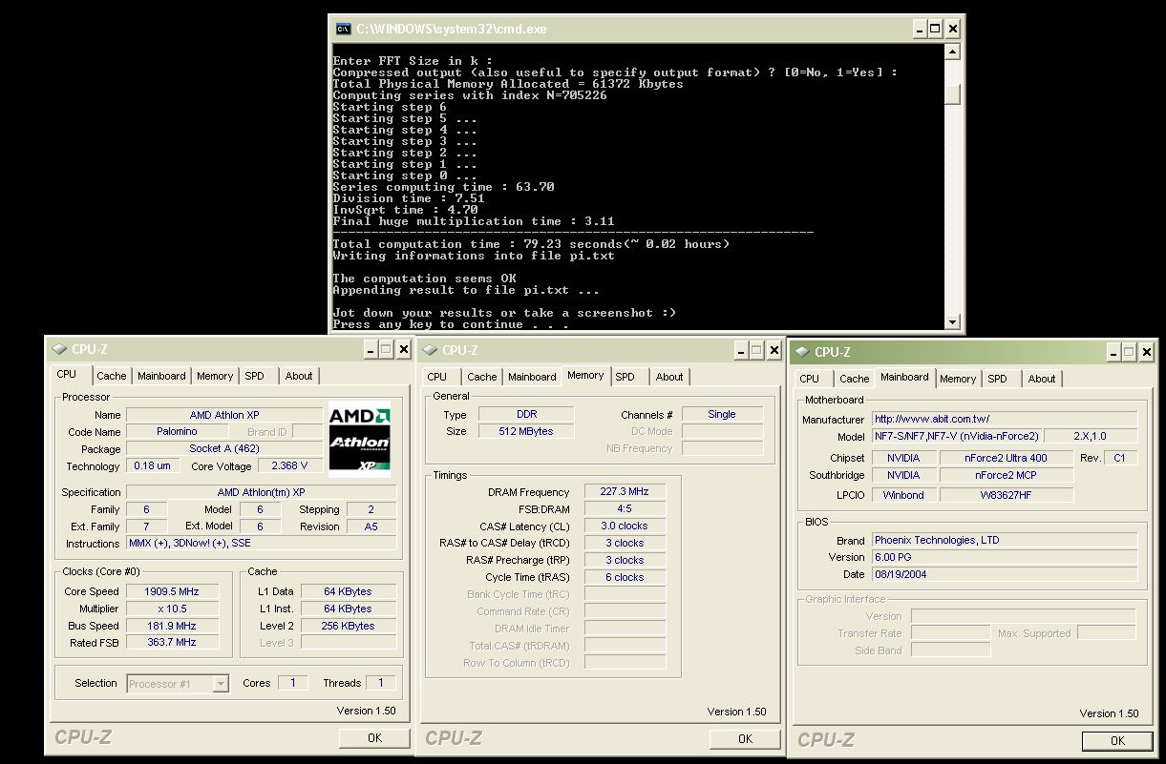The width and height of the screenshot is (1166, 764).
Task: Switch to Cache tab in middle CPU-Z window
Action: (482, 377)
